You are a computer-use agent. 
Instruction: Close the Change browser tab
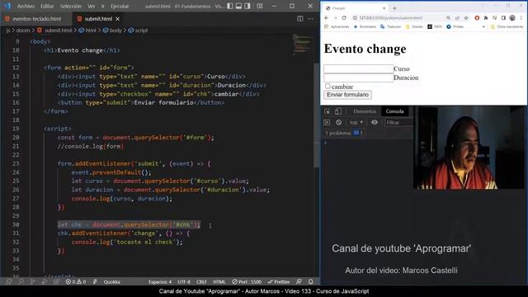[x=384, y=8]
